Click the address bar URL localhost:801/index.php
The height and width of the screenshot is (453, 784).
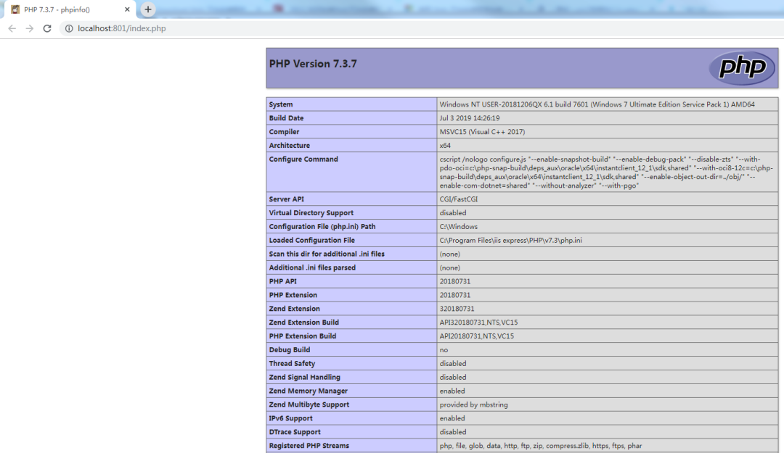[x=121, y=28]
